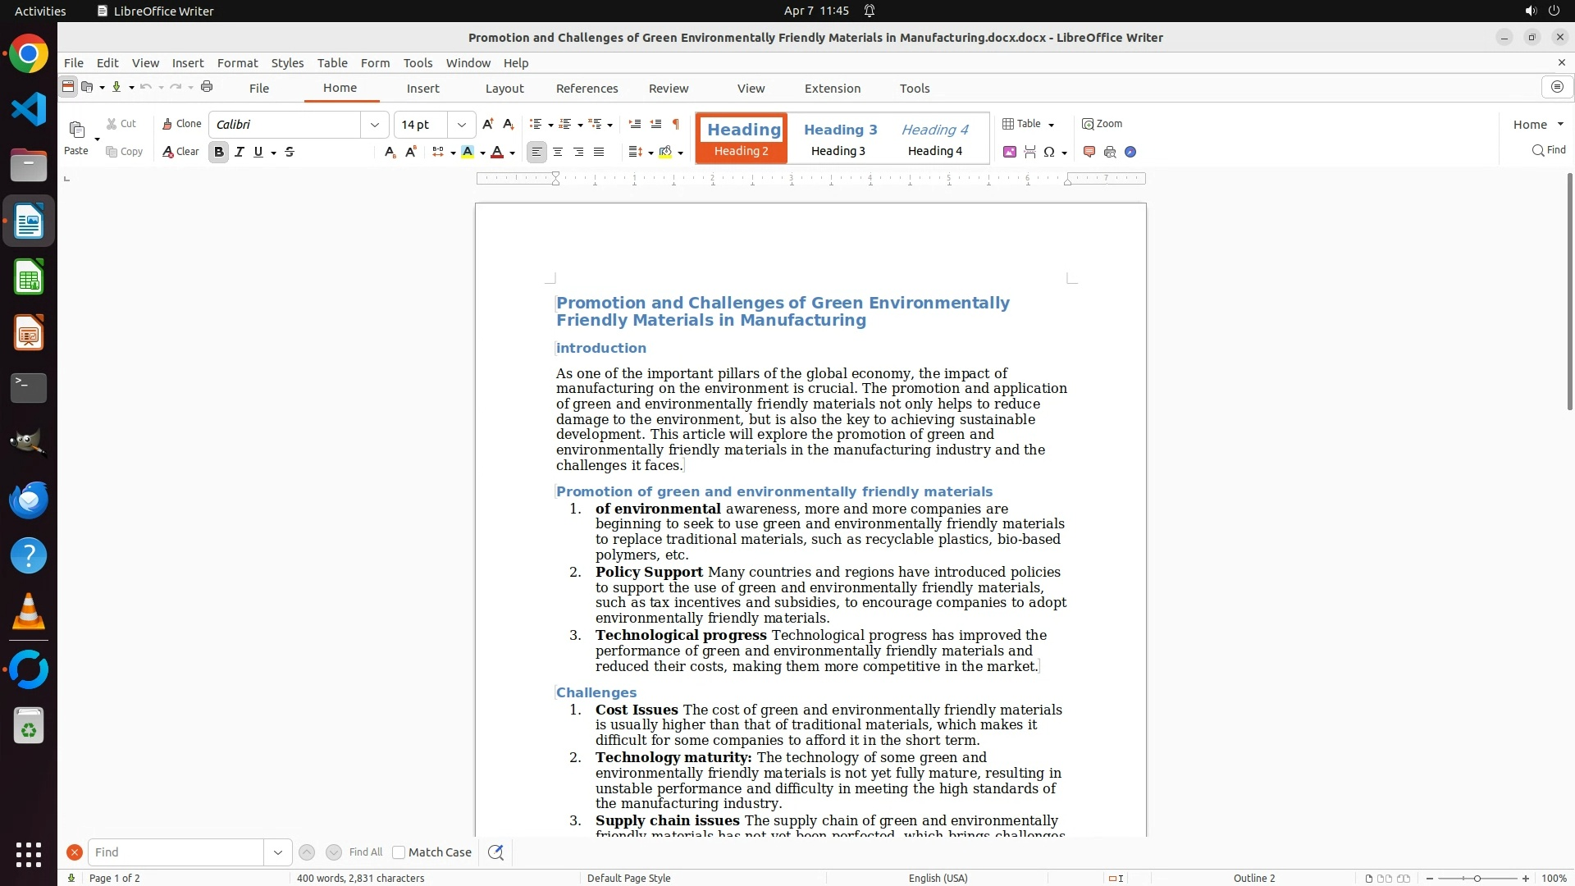Open the Styles menu

click(287, 63)
